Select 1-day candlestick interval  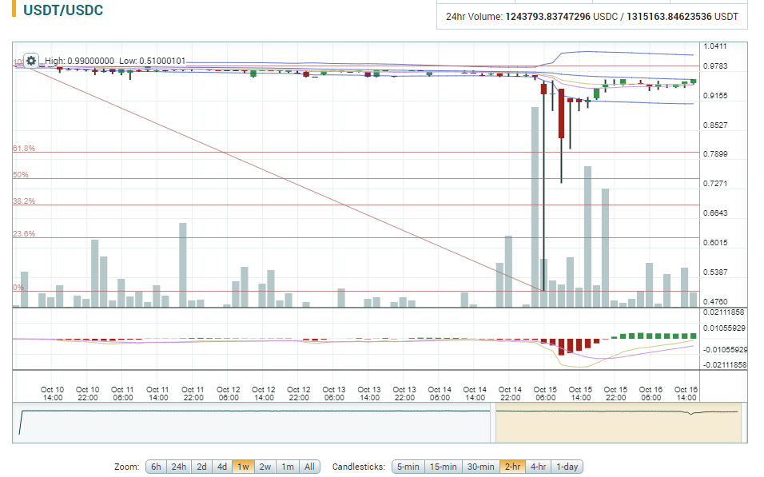[567, 467]
